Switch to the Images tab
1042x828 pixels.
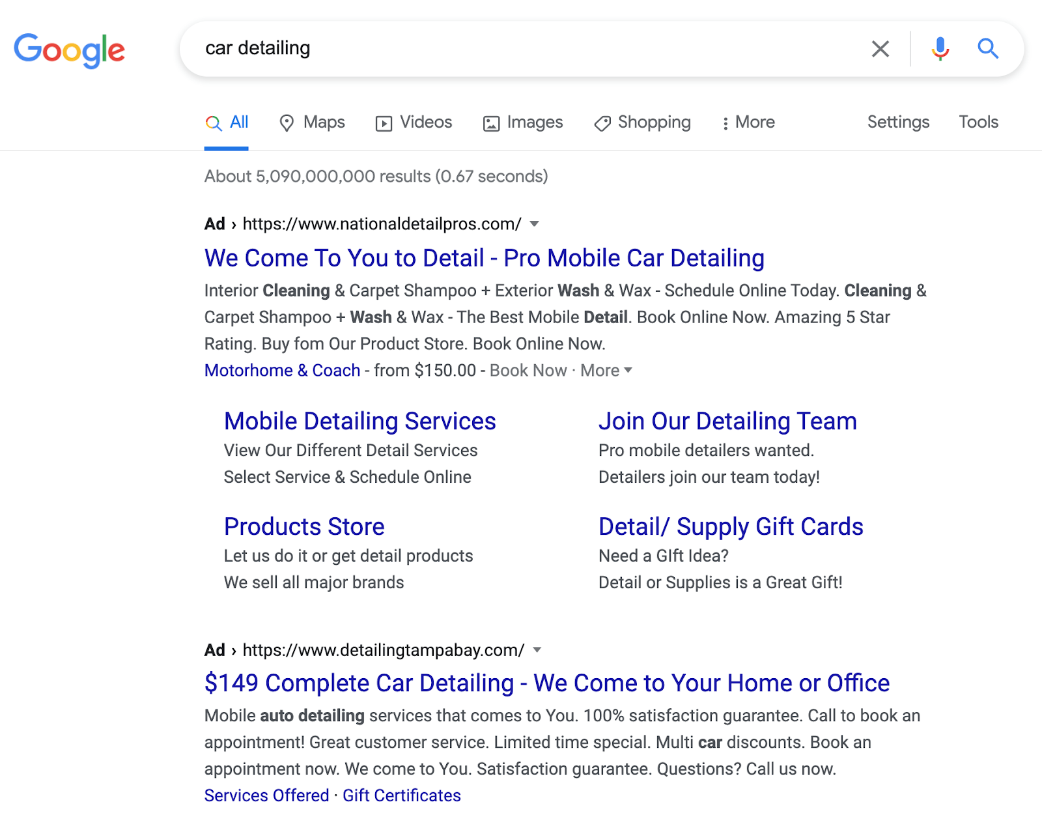pos(523,122)
